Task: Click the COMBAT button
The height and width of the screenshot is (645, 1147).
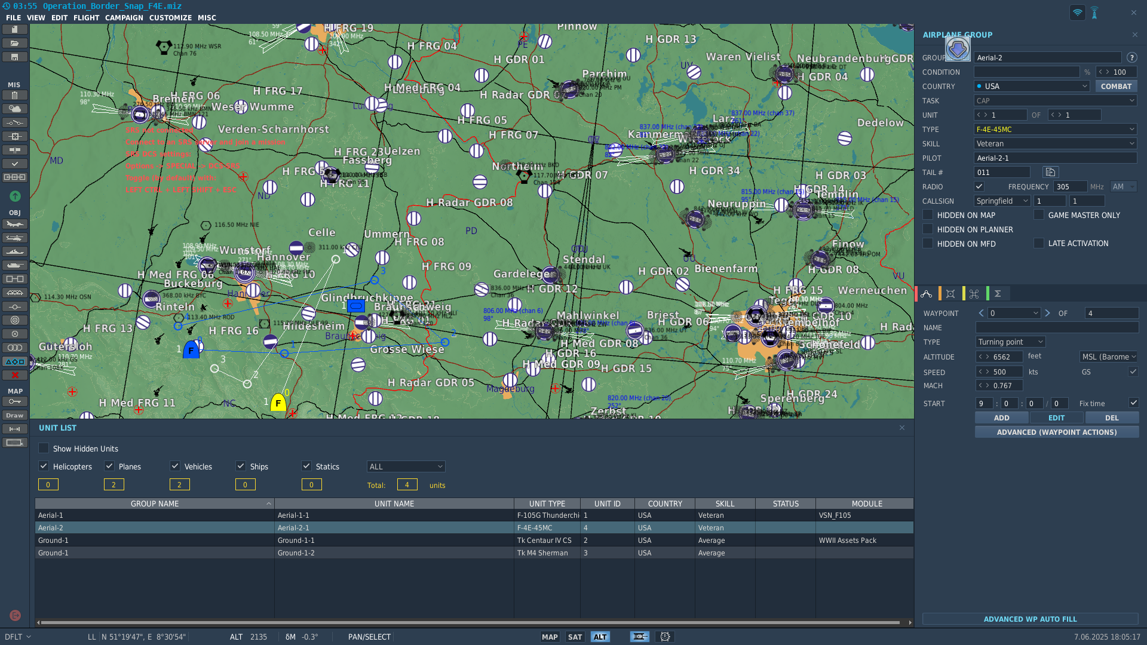Action: point(1116,86)
